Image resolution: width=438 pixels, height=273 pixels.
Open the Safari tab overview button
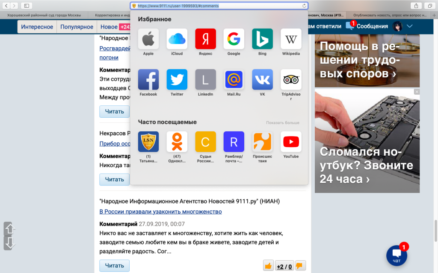pos(429,6)
